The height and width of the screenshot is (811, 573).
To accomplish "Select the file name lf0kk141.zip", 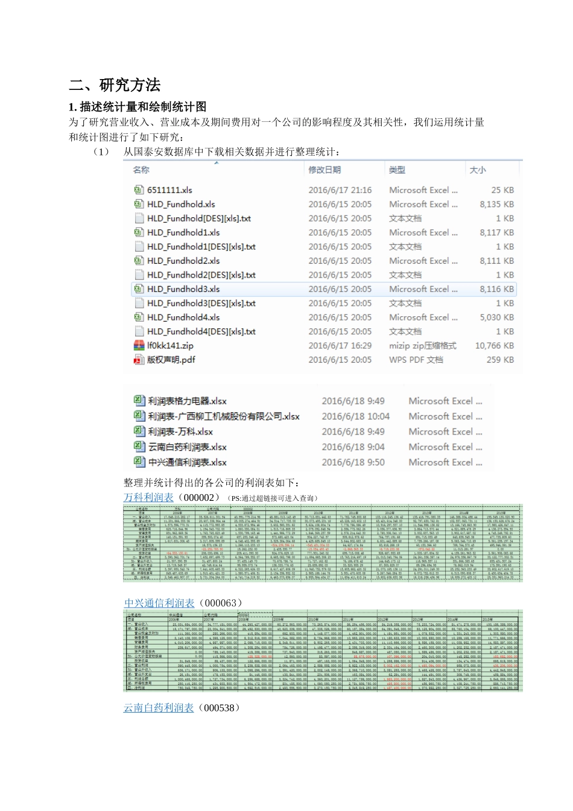I will (x=170, y=346).
